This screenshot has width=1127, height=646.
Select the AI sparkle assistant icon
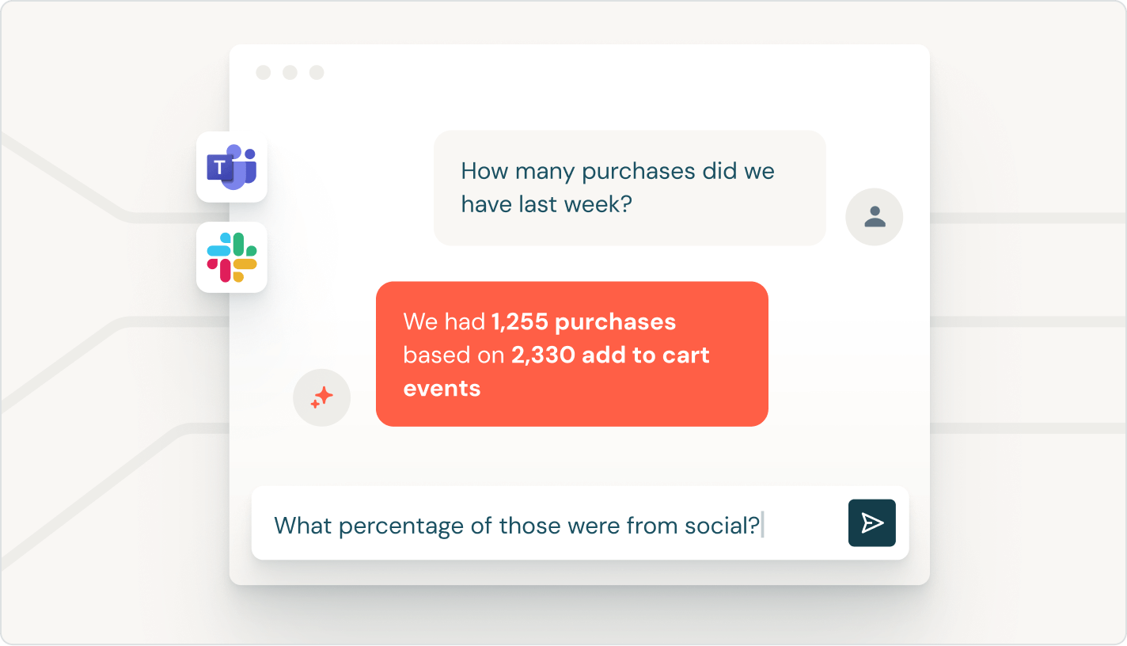321,397
